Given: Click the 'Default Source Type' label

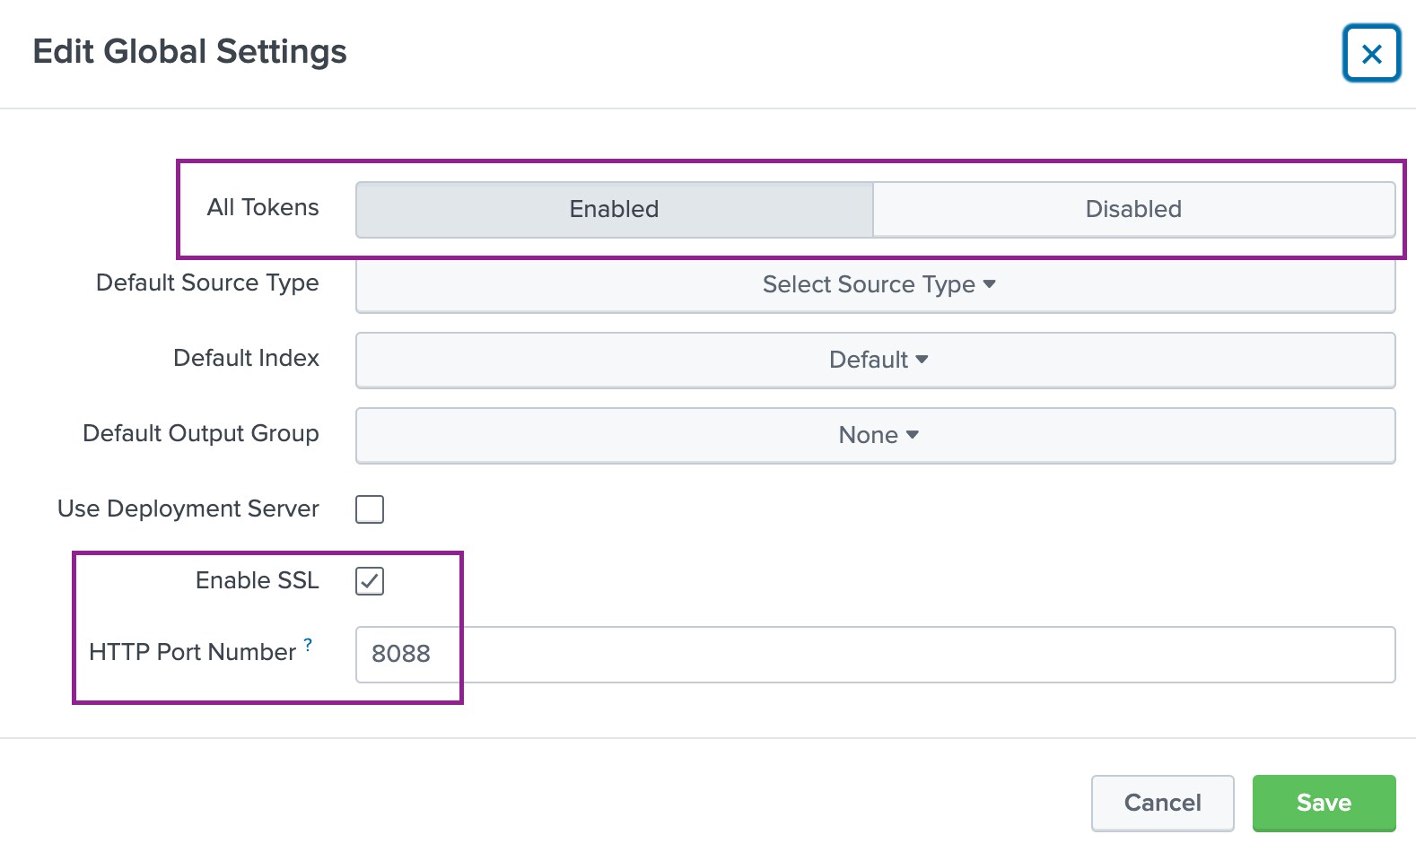Looking at the screenshot, I should point(207,283).
